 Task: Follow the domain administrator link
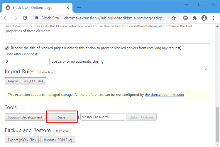pyautogui.click(x=165, y=95)
